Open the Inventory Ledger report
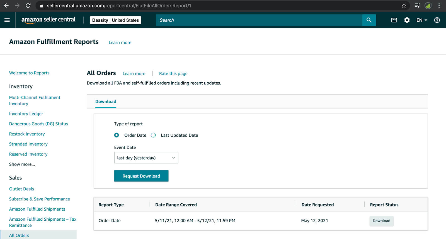This screenshot has width=446, height=239. click(26, 114)
